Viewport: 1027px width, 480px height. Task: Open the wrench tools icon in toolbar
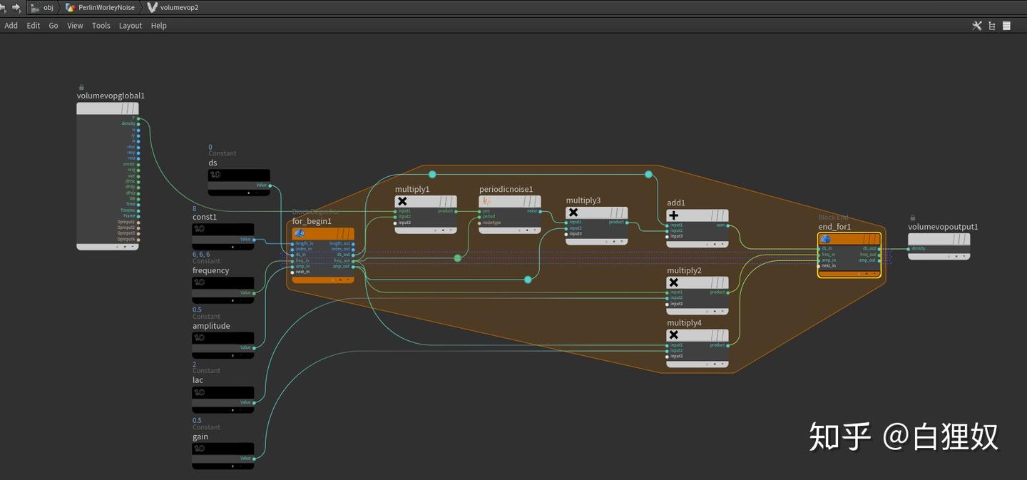point(977,26)
